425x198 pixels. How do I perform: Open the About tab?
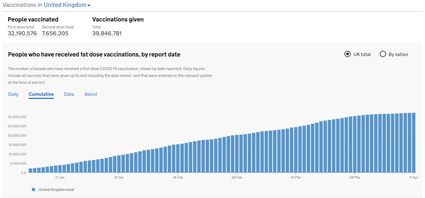[91, 94]
